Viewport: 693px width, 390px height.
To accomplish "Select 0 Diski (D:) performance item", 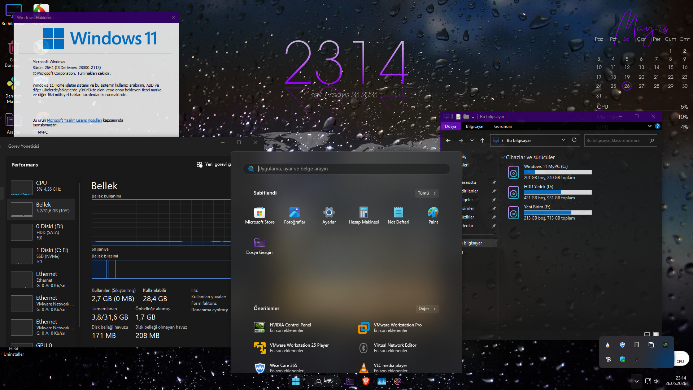I will click(41, 232).
